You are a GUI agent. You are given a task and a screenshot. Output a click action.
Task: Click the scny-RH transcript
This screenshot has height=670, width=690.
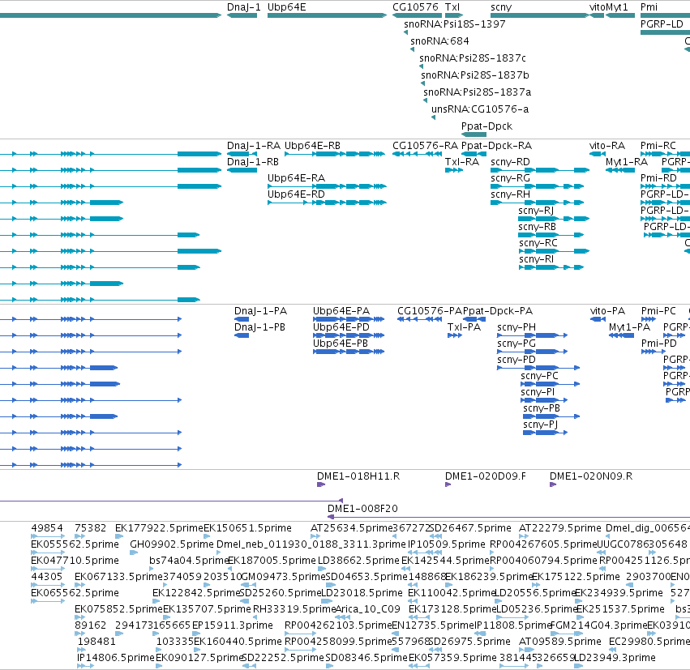click(538, 203)
